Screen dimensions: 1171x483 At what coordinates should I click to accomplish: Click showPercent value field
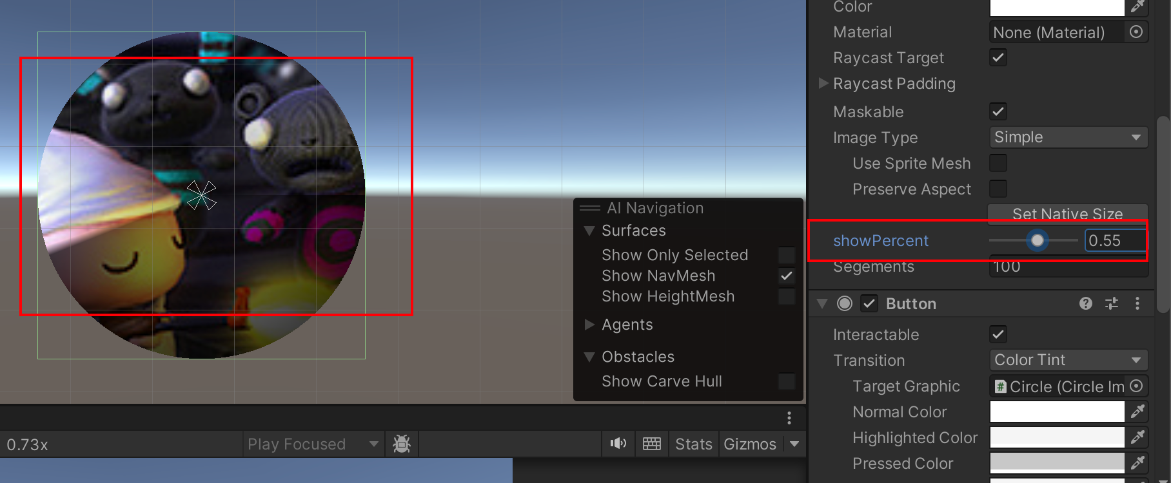[x=1116, y=240]
